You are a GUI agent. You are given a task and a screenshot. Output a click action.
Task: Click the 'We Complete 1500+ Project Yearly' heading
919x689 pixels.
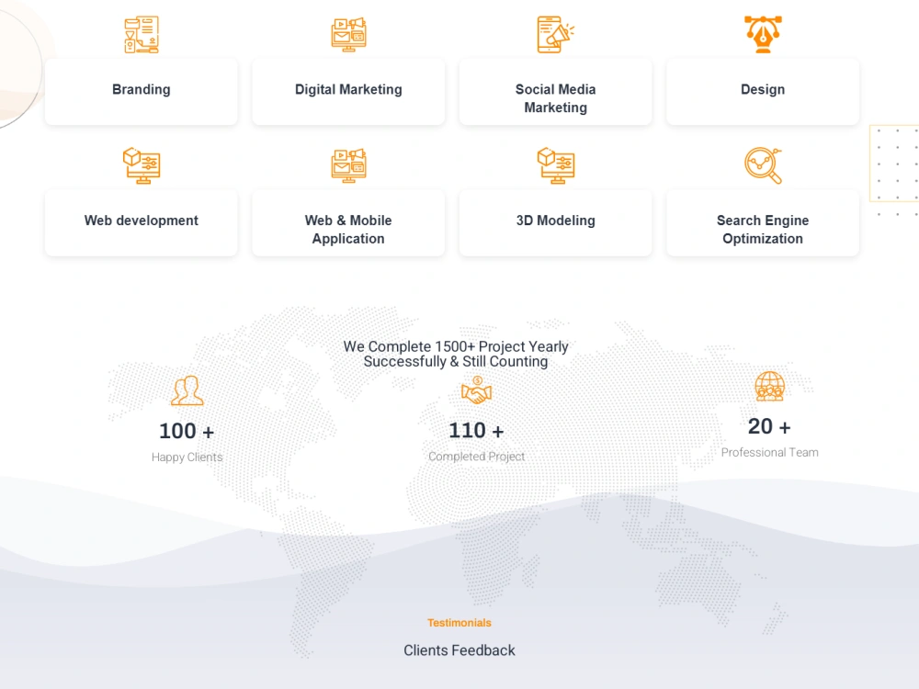click(x=456, y=354)
